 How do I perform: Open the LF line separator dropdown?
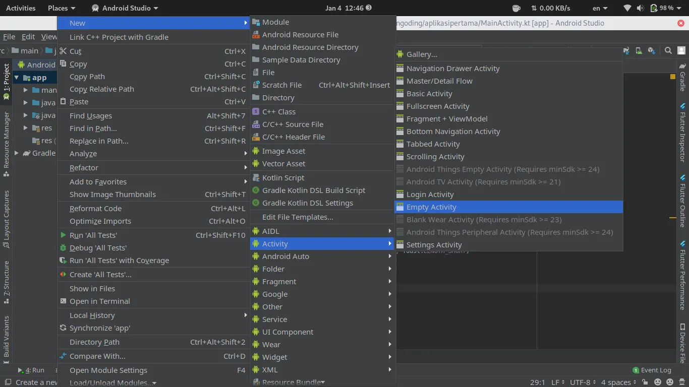pos(558,382)
